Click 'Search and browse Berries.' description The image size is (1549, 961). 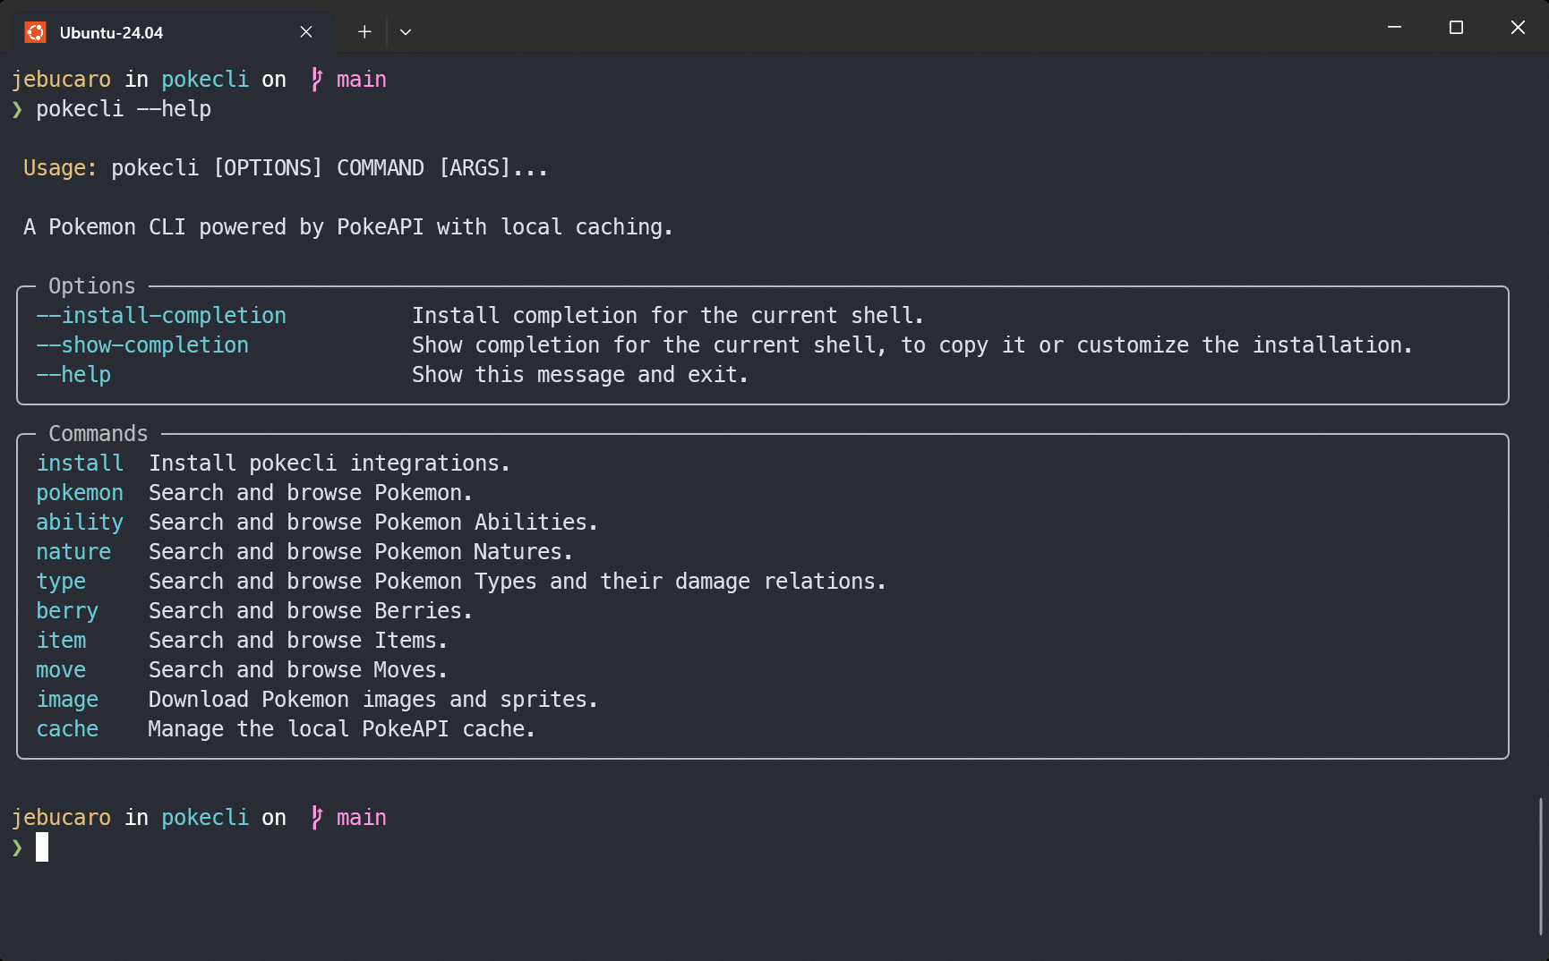point(311,611)
